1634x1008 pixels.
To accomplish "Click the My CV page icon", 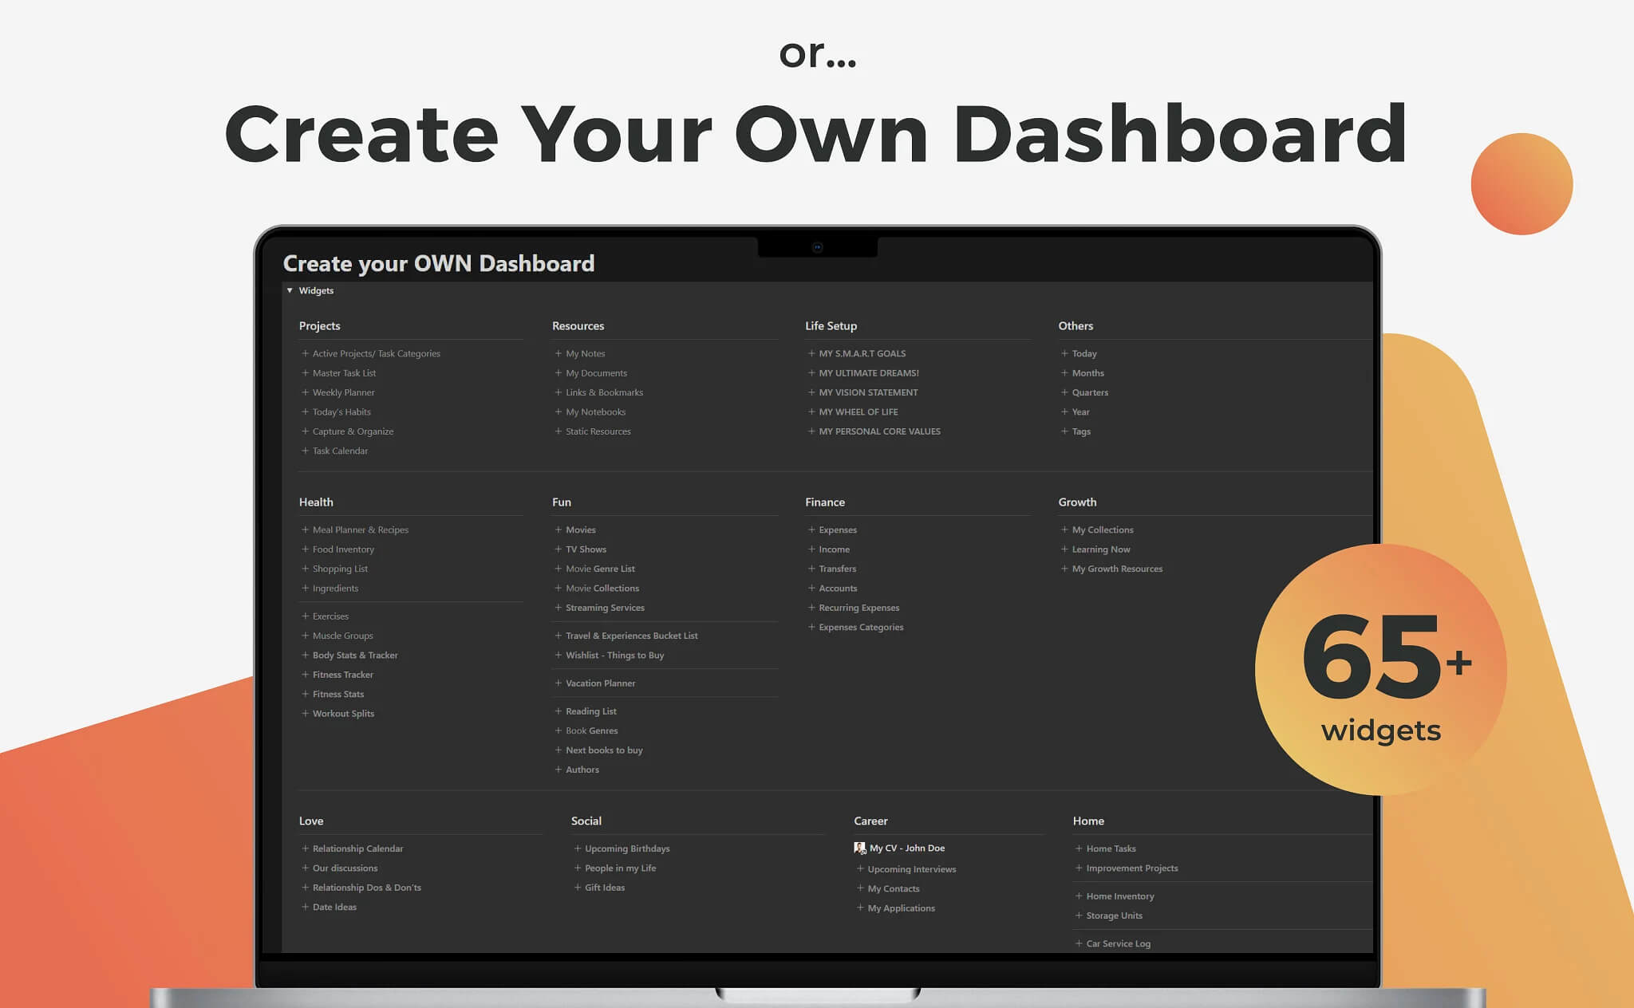I will [x=859, y=848].
